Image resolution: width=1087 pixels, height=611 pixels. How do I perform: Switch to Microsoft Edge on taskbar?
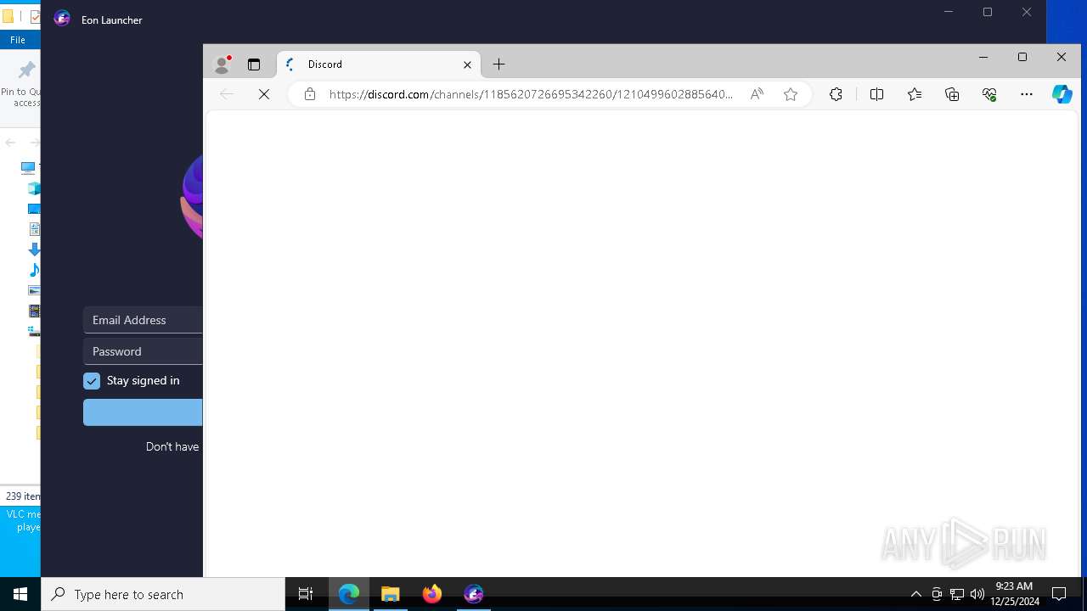349,594
